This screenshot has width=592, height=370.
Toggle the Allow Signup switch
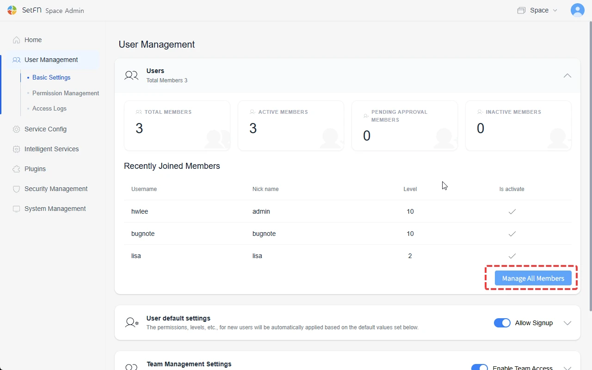502,323
